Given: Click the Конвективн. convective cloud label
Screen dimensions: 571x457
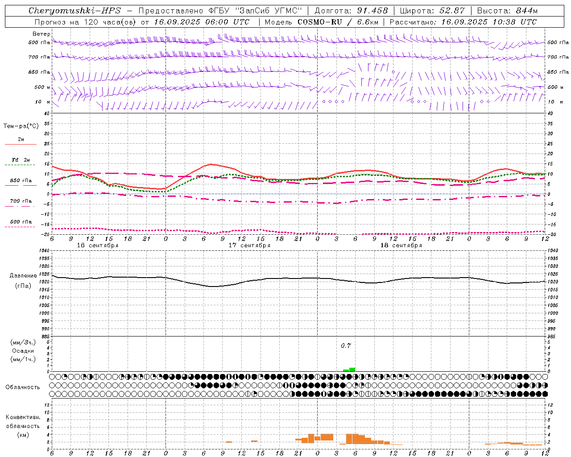Looking at the screenshot, I should point(23,417).
